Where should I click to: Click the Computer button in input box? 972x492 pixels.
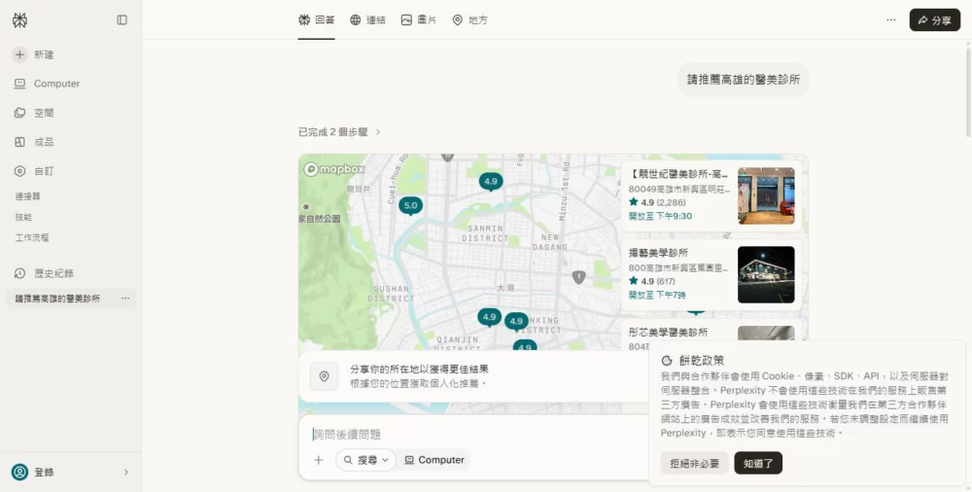point(434,460)
